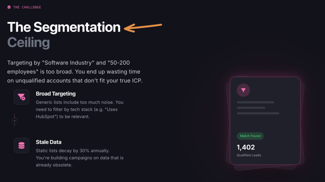Click the middle placeholder line in the card
This screenshot has width=325, height=182.
pyautogui.click(x=251, y=108)
